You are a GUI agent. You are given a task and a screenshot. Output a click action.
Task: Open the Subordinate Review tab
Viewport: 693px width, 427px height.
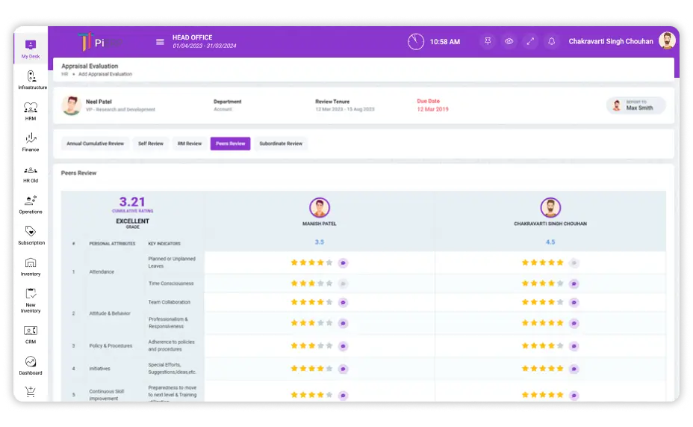point(281,144)
